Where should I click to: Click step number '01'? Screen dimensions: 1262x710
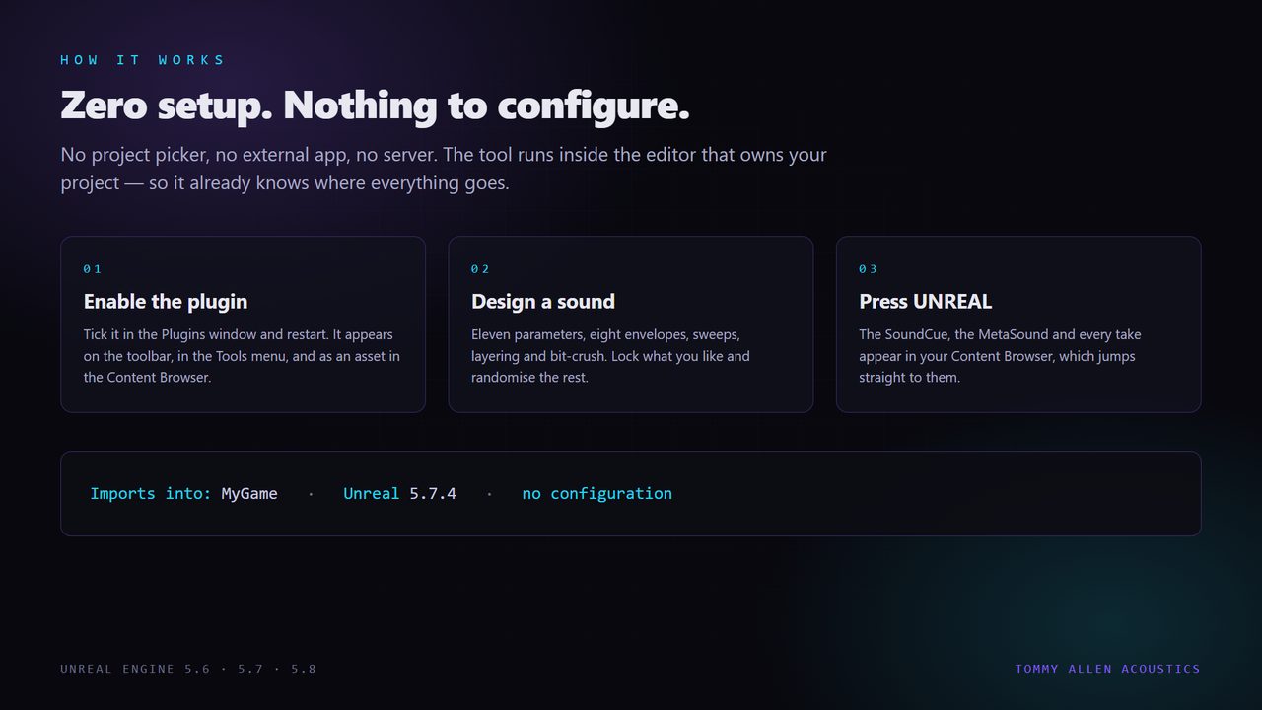92,269
